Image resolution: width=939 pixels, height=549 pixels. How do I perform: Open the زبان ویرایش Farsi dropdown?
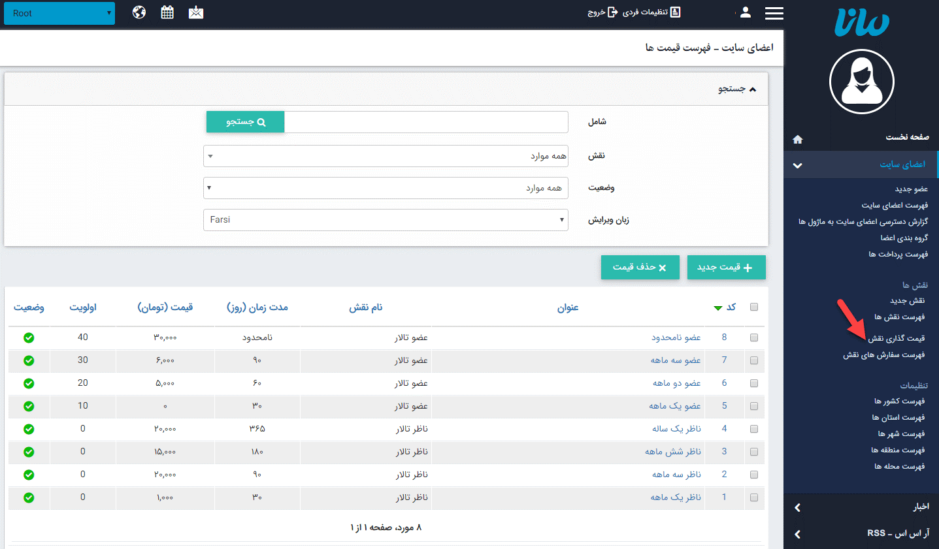click(x=386, y=220)
